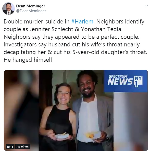Open the @DeanMeminger handle link
148x151 pixels.
[x=31, y=11]
